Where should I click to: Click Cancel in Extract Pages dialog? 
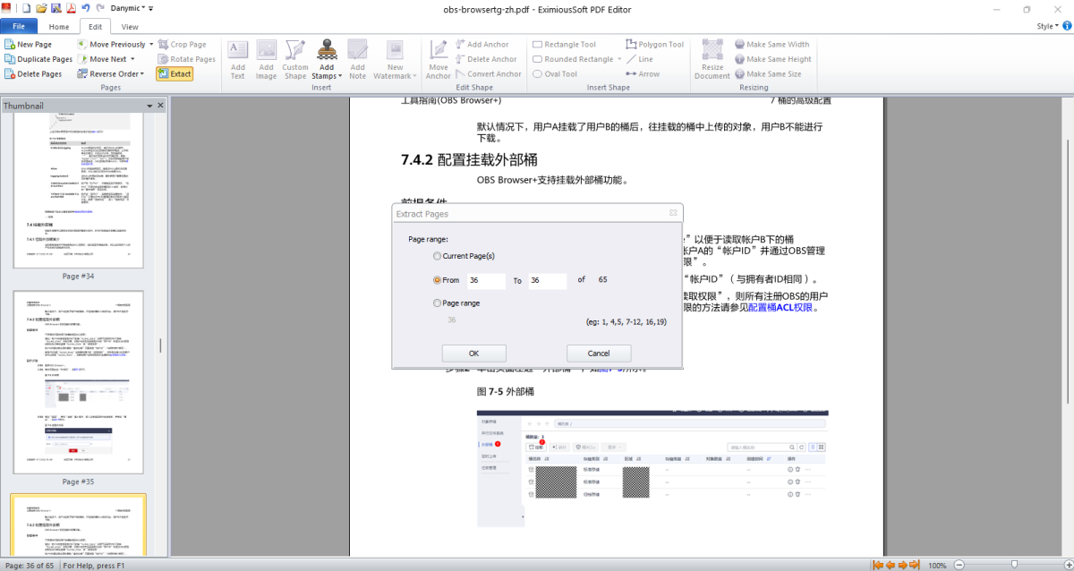(598, 354)
